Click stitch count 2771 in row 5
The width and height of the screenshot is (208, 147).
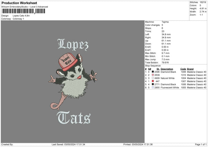(x=157, y=84)
